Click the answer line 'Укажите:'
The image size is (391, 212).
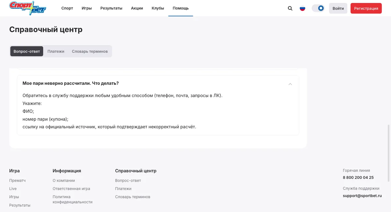[32, 103]
